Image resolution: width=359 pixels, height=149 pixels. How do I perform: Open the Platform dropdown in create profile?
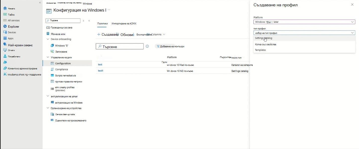tap(304, 22)
